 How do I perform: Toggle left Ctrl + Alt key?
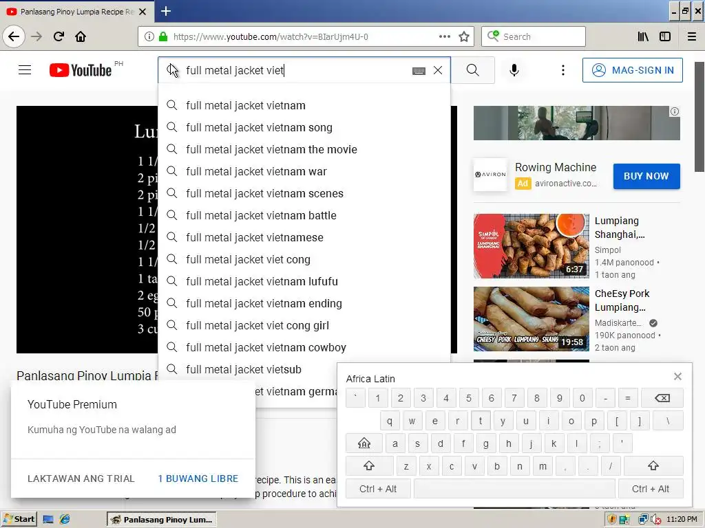[x=378, y=489]
